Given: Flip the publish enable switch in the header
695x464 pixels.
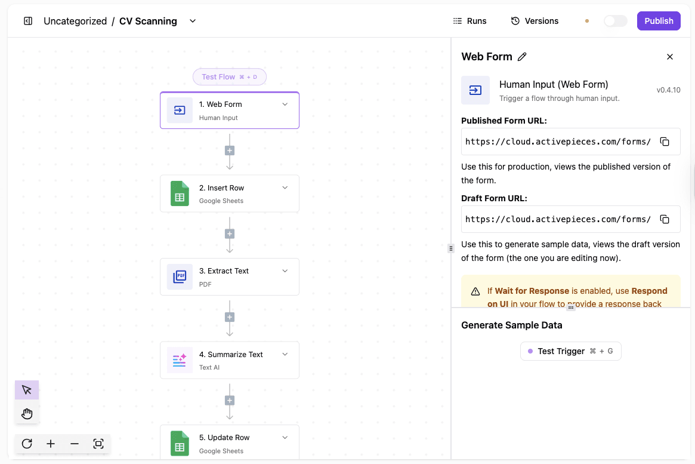Looking at the screenshot, I should tap(615, 20).
